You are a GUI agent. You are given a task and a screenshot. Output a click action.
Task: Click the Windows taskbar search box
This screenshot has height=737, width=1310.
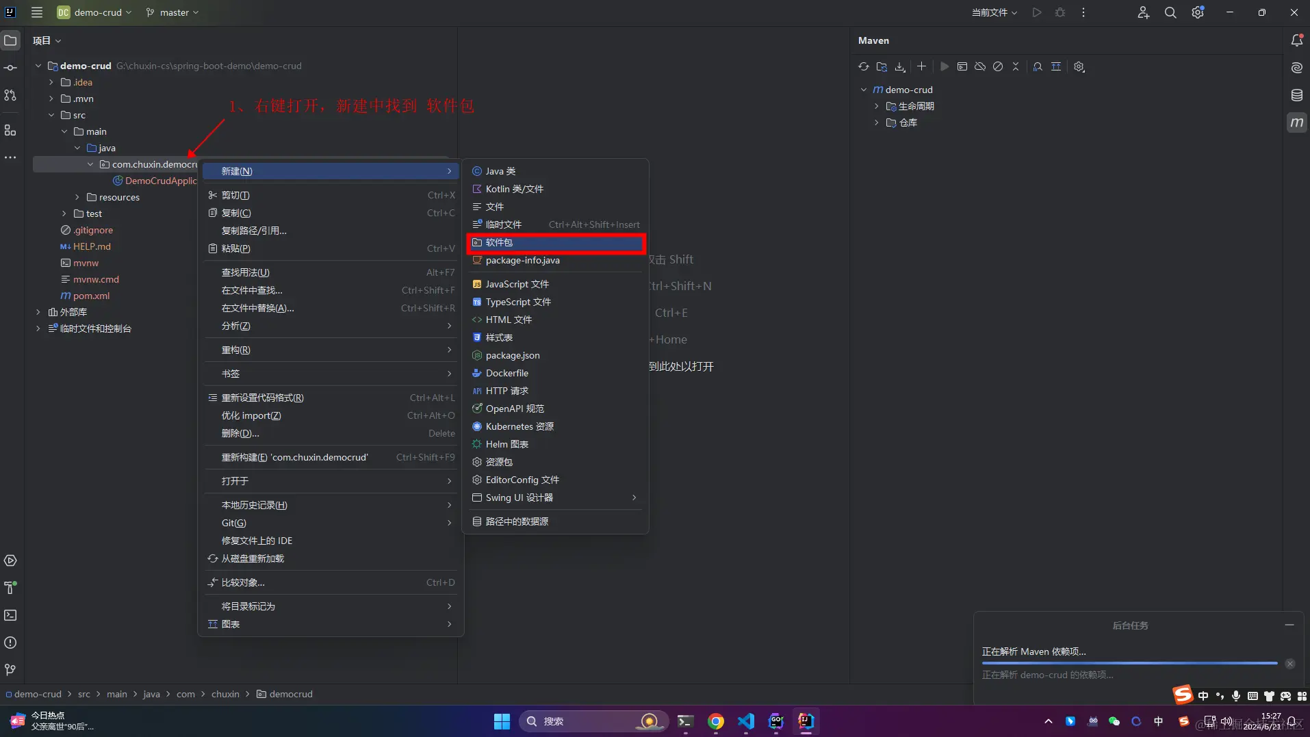tap(593, 721)
